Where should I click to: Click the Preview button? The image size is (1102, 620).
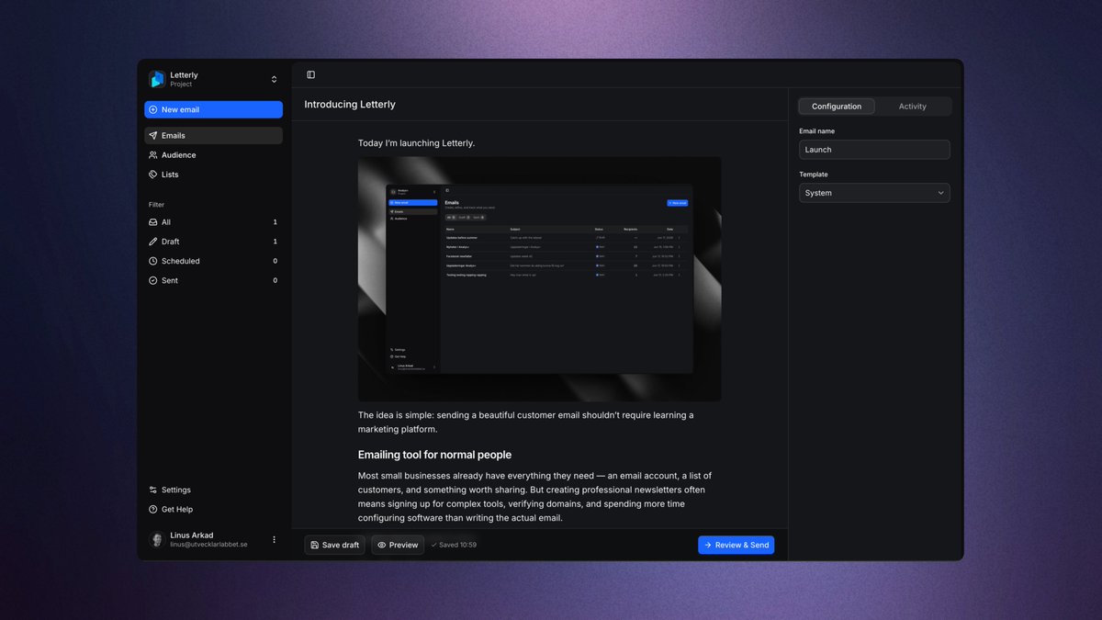(398, 545)
